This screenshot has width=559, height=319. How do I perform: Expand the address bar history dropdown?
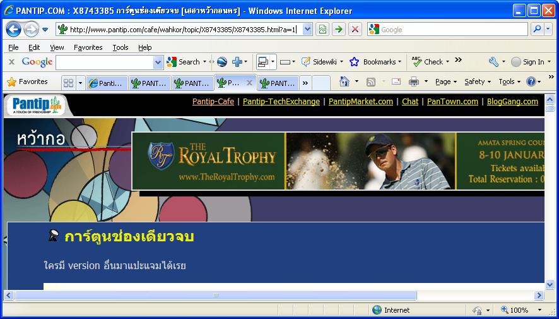[x=307, y=29]
